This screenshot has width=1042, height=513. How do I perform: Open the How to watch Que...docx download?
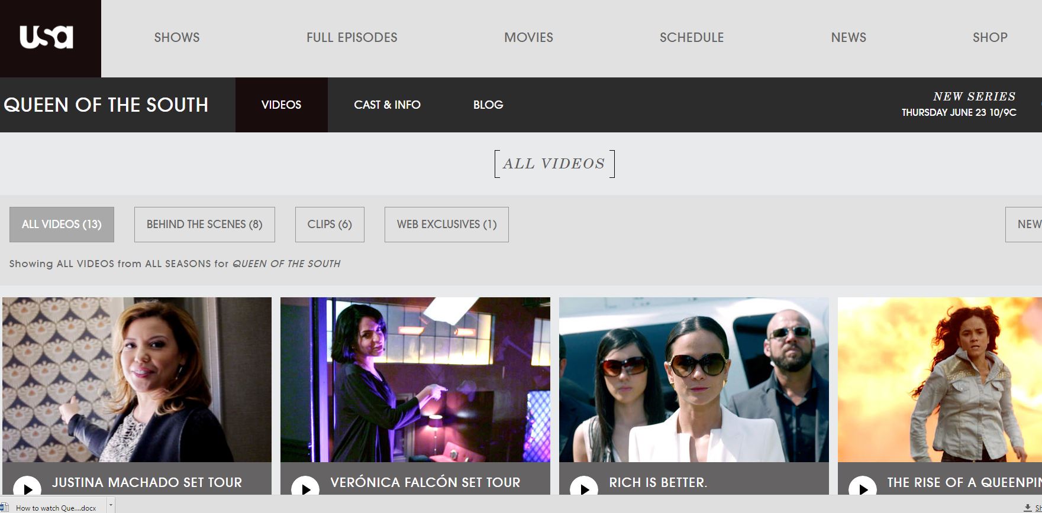click(x=56, y=508)
